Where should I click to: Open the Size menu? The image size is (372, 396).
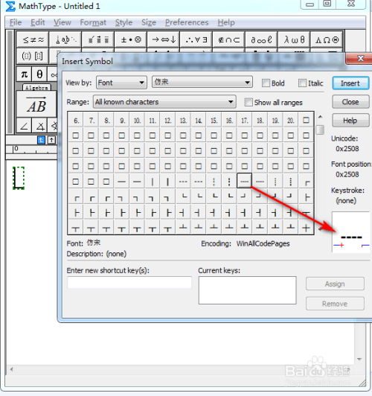[x=149, y=22]
